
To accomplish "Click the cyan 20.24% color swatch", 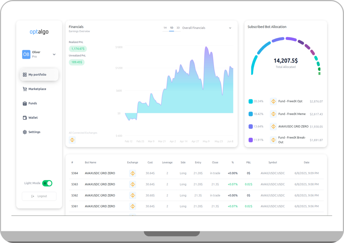I will click(x=251, y=101).
